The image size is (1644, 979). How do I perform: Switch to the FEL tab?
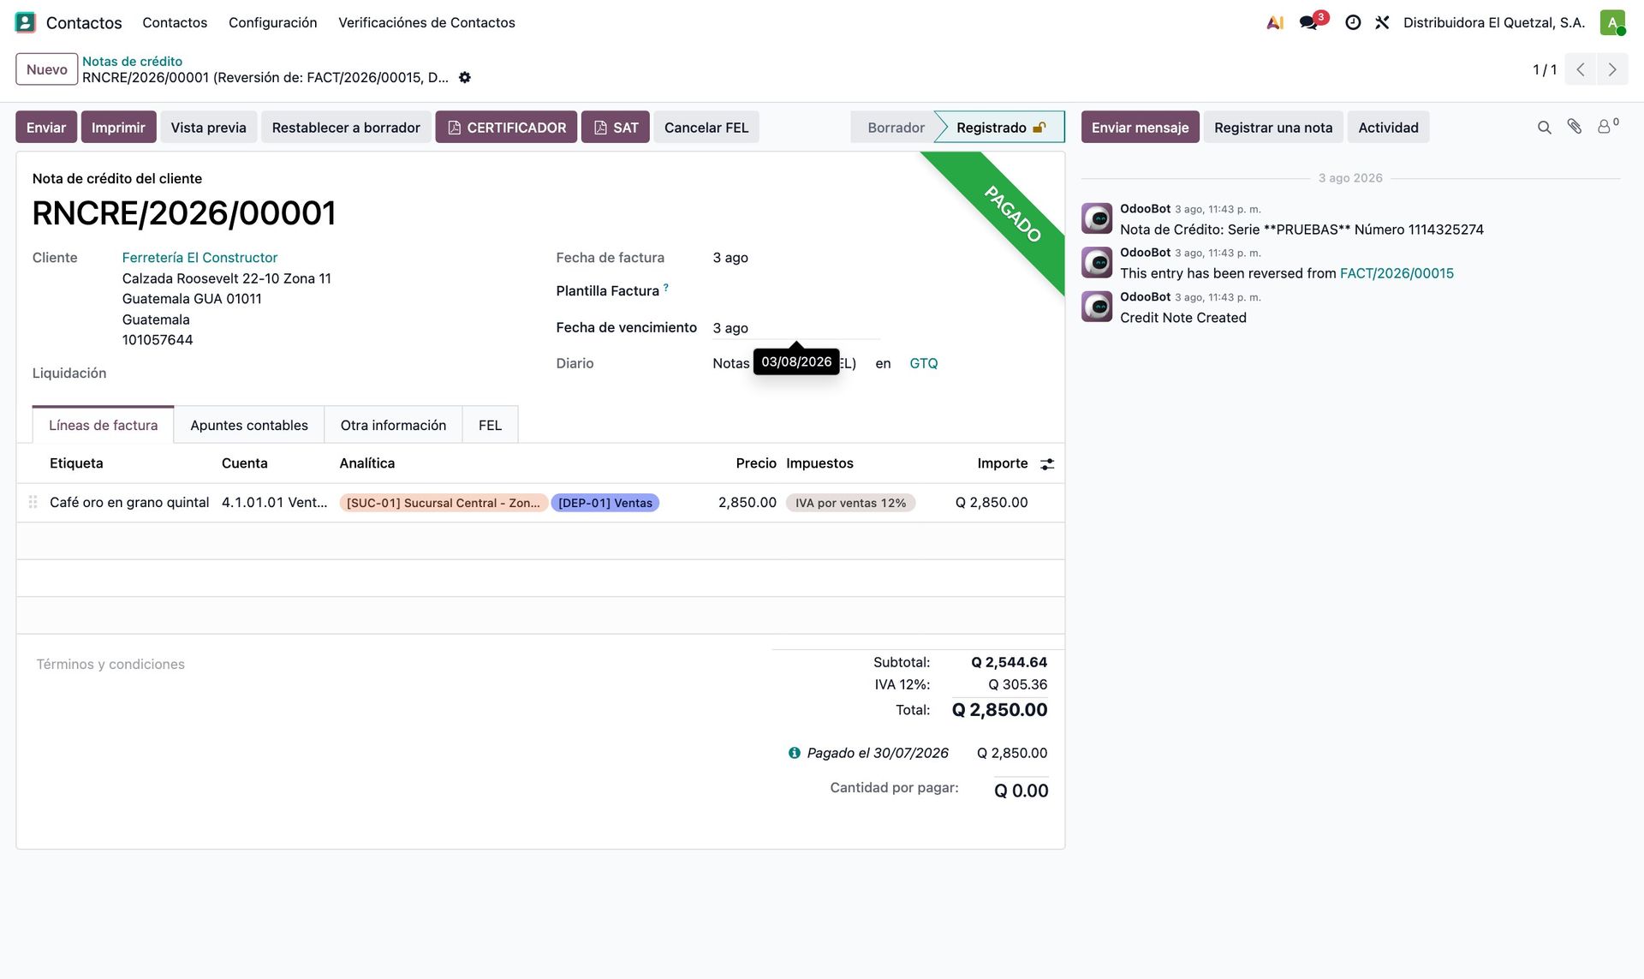[x=490, y=425]
